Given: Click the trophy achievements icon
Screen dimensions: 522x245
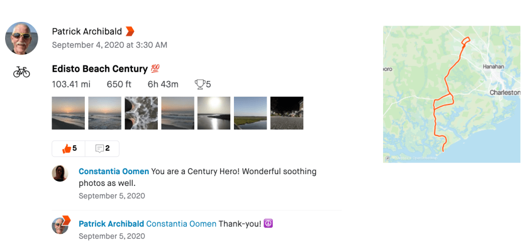Looking at the screenshot, I should [200, 84].
